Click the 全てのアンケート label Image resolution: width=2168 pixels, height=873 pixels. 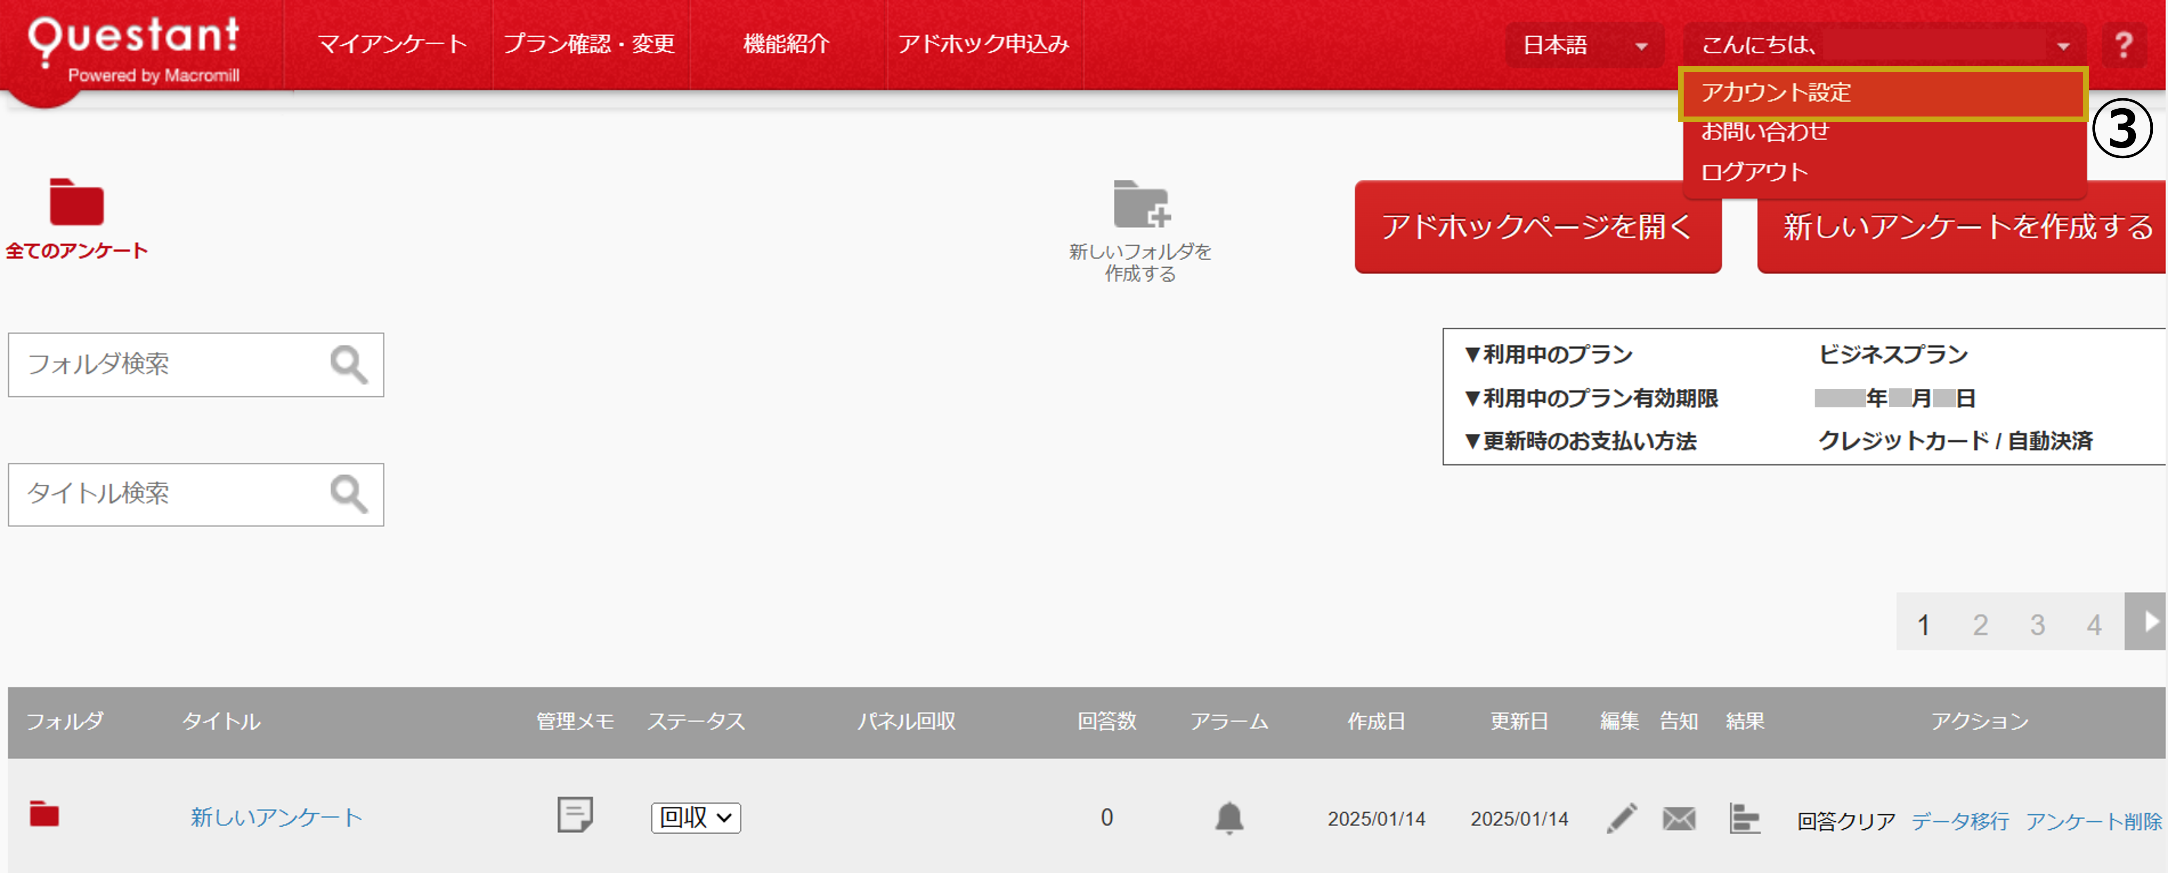pos(76,251)
